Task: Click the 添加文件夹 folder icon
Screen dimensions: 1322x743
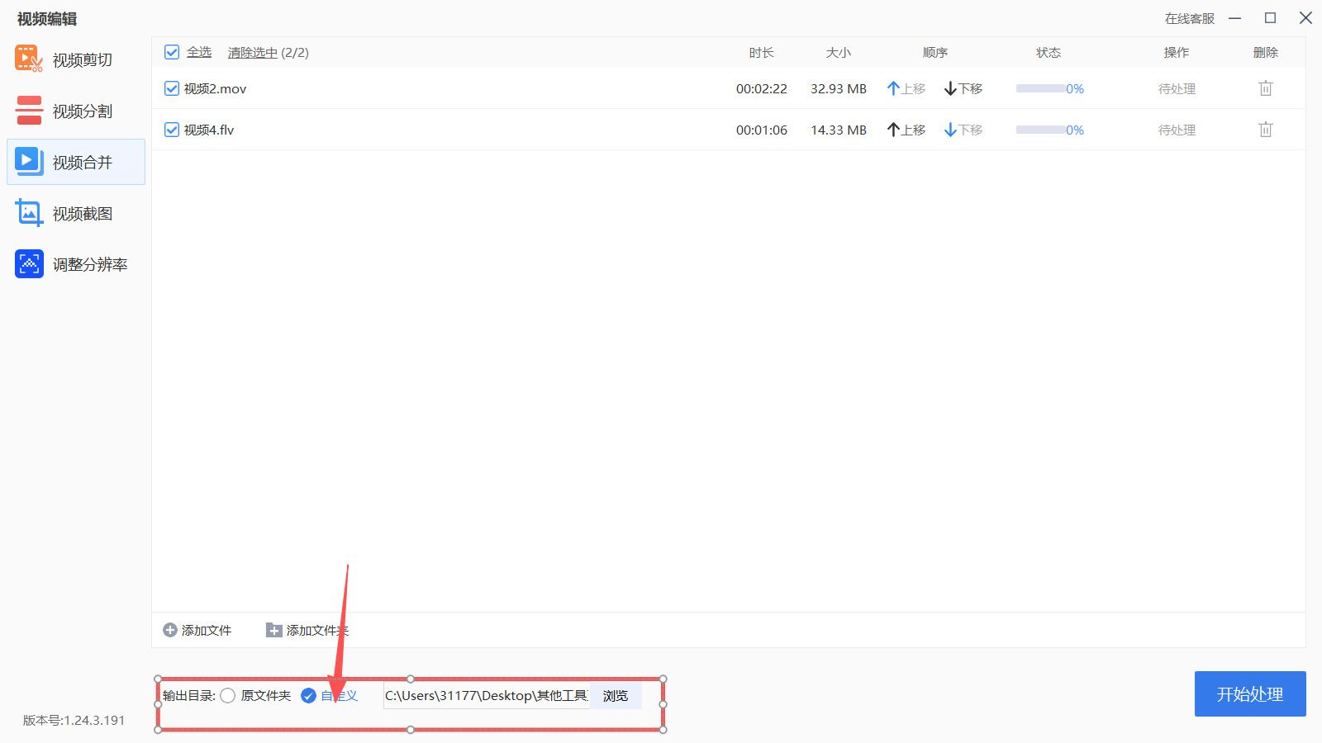Action: pos(274,630)
